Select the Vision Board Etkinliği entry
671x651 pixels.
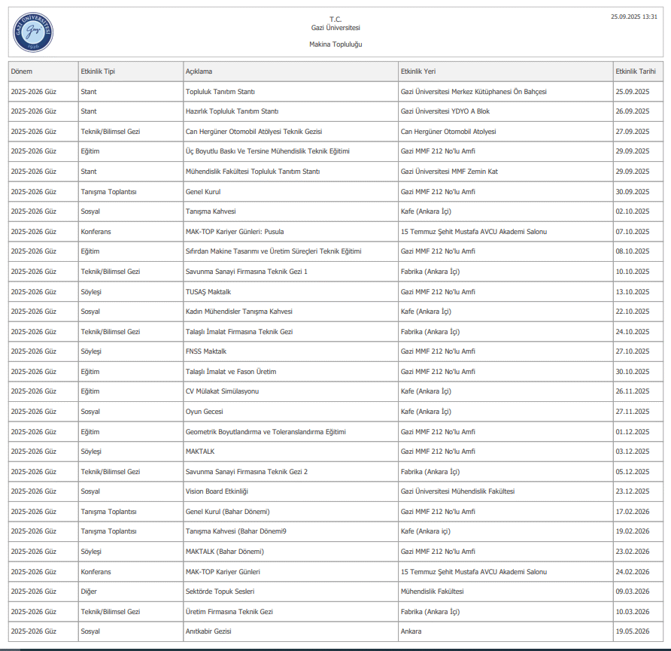[217, 491]
